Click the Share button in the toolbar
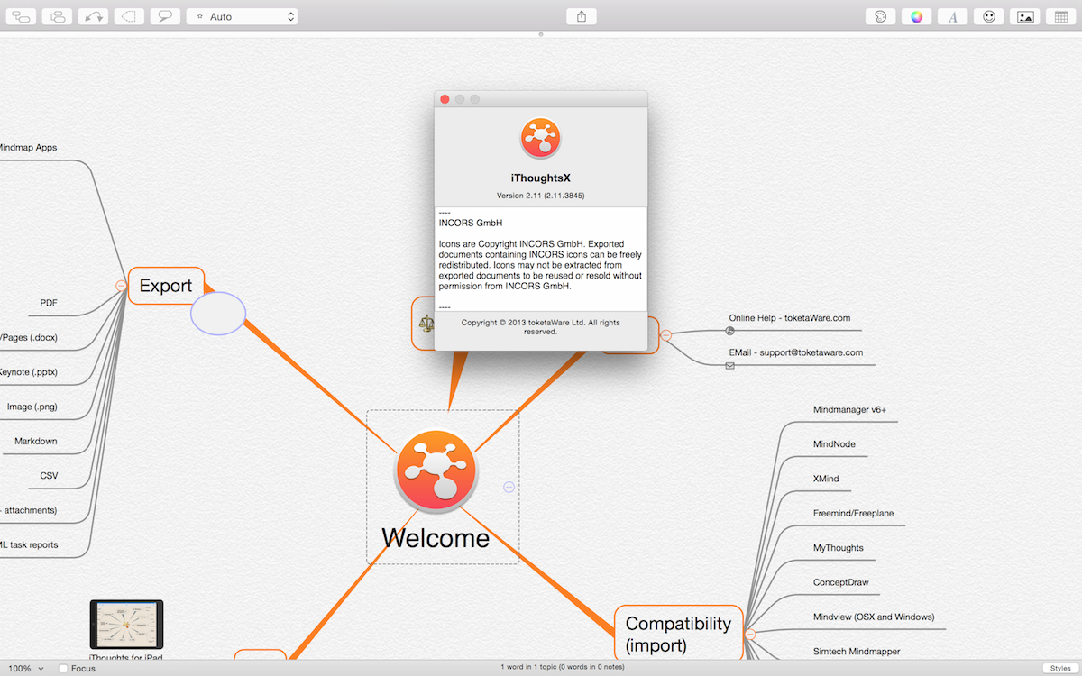This screenshot has width=1082, height=676. pos(582,16)
